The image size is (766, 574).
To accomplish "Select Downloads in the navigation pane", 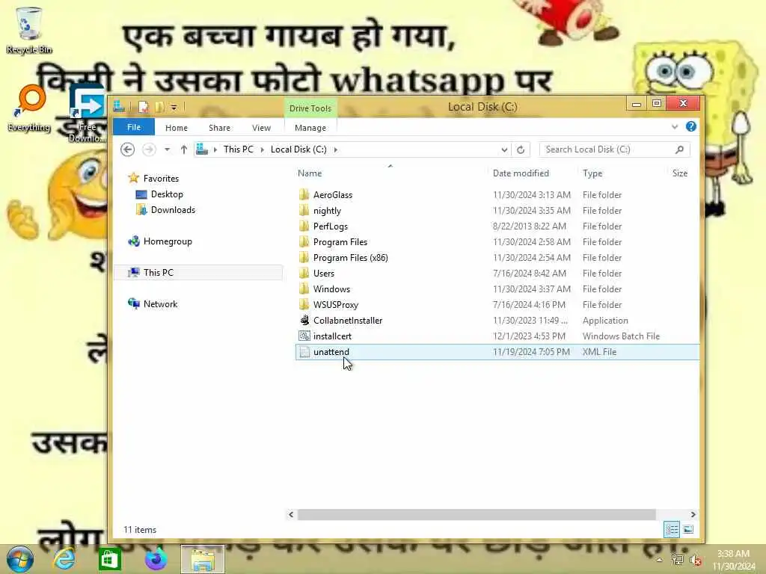I will tap(173, 210).
